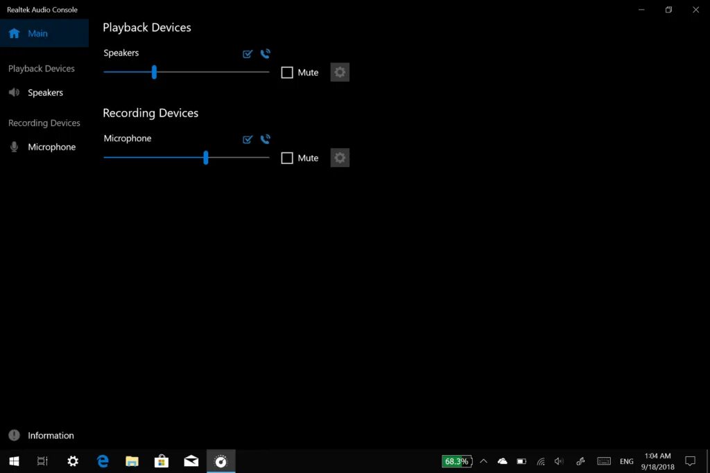Open the touch keyboard tray icon

pos(604,461)
